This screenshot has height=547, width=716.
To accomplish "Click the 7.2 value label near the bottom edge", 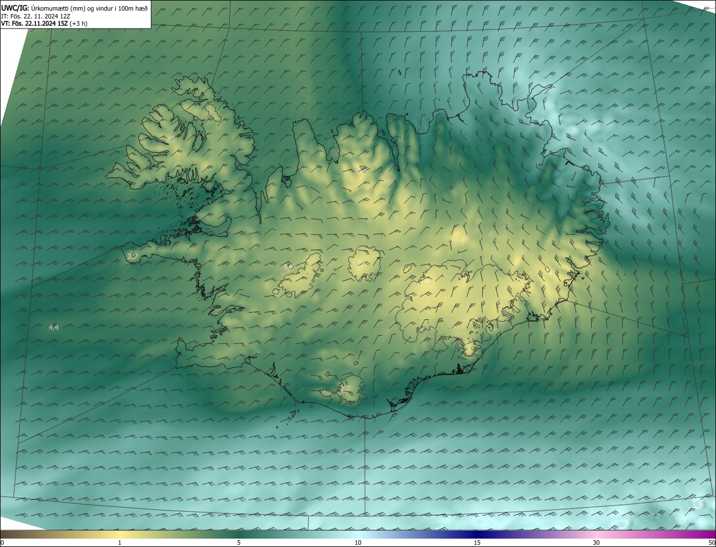I will 654,516.
